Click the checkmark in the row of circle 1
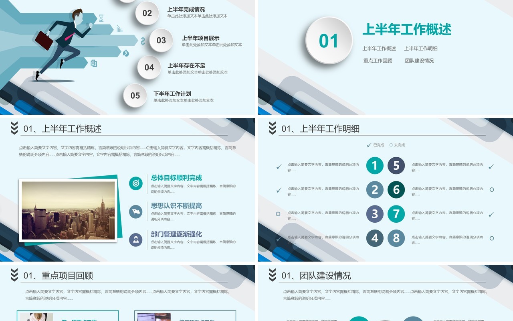The width and height of the screenshot is (513, 321). pyautogui.click(x=279, y=167)
